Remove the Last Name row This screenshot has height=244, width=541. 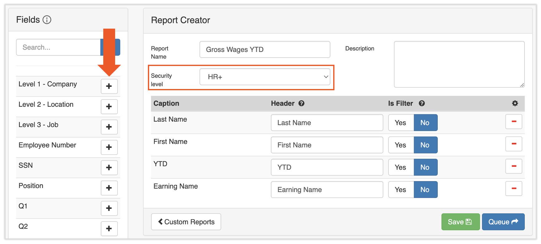514,122
